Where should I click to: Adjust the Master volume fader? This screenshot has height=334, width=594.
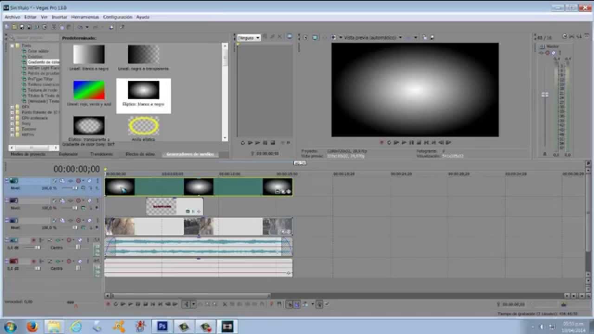tap(545, 94)
